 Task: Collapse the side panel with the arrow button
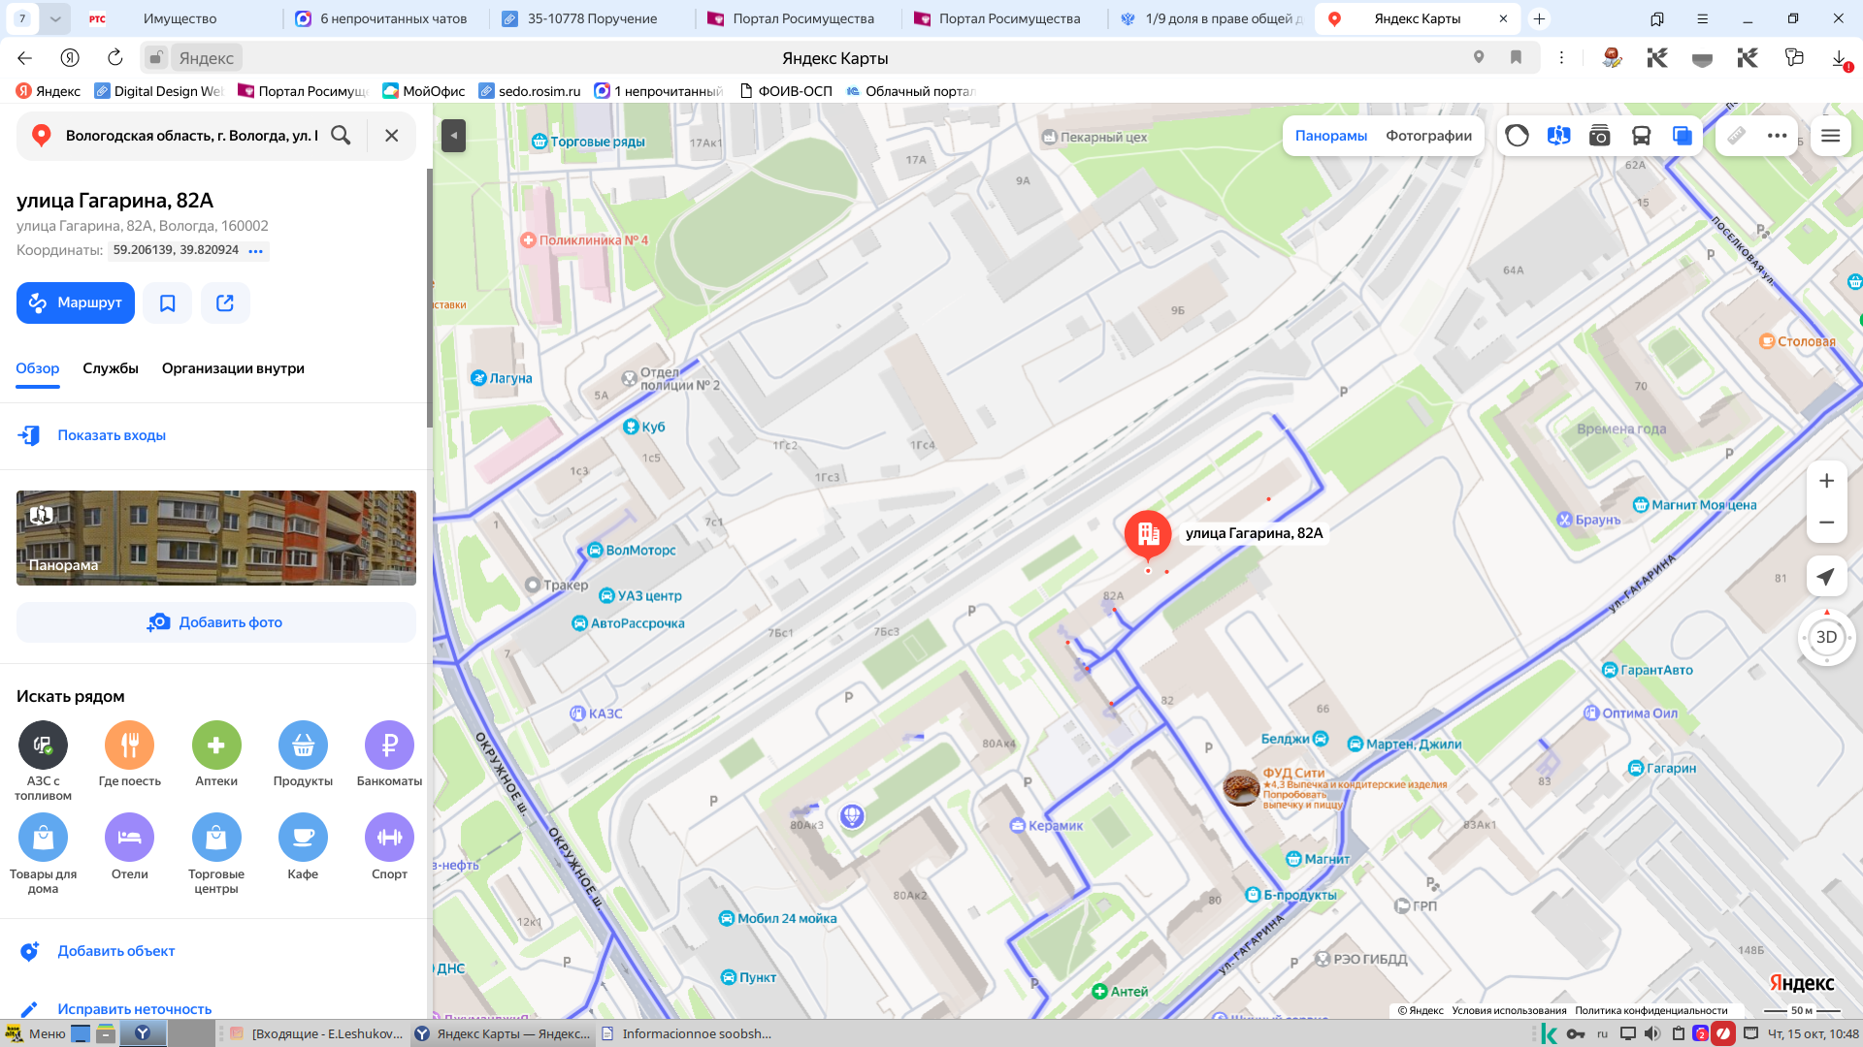[453, 136]
